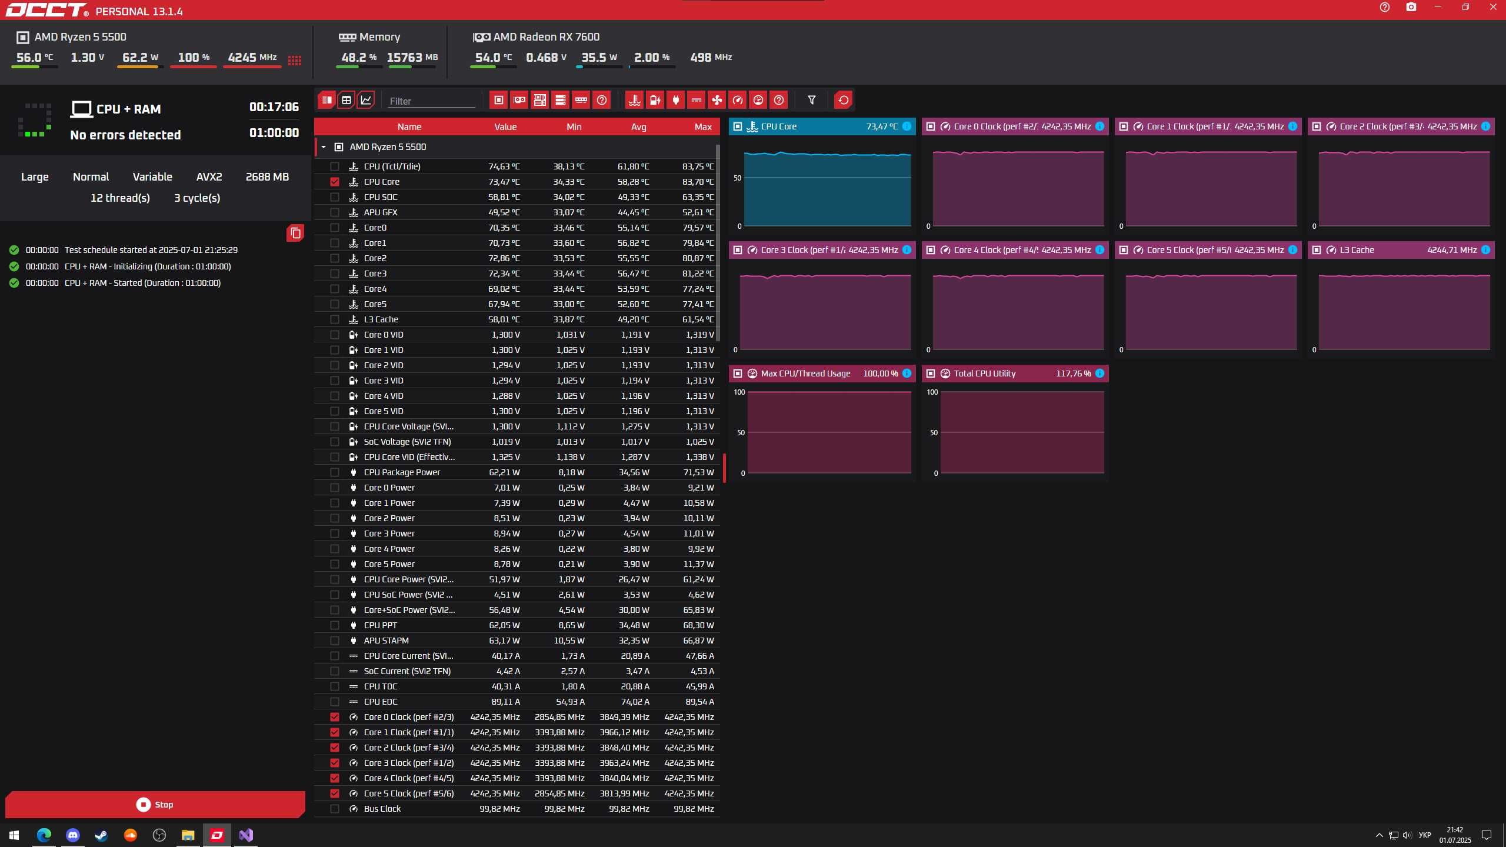Open Microsoft Edge from the taskbar
The height and width of the screenshot is (847, 1506).
44,835
